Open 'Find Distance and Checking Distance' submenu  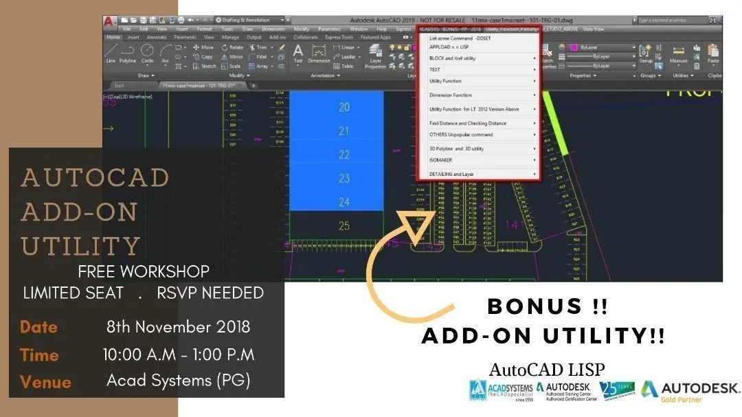pos(479,123)
